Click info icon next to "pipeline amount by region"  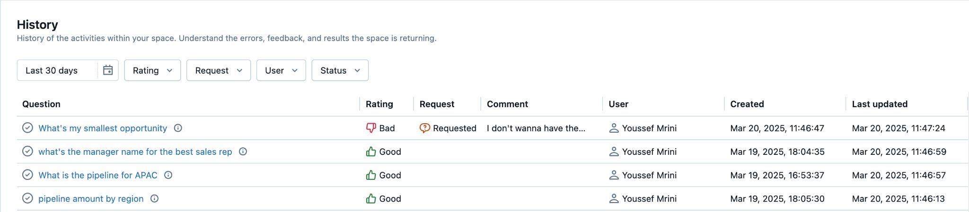pyautogui.click(x=154, y=199)
